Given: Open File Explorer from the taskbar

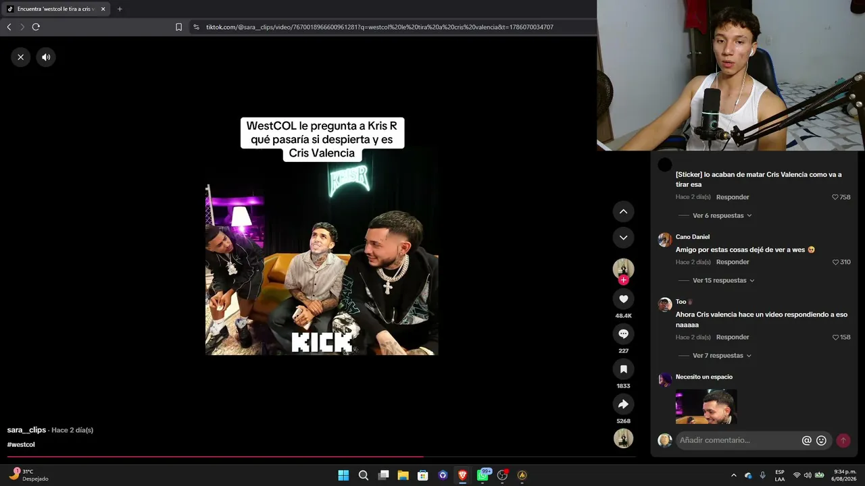Looking at the screenshot, I should (403, 475).
